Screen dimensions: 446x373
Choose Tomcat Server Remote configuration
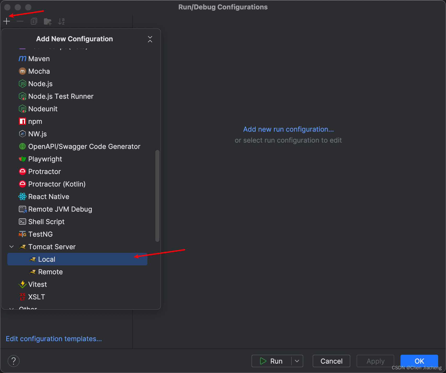pos(77,272)
